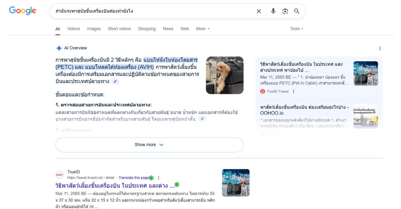Open three-dot menu next to Translate this page
Screen dimensions: 401x209
(159, 178)
